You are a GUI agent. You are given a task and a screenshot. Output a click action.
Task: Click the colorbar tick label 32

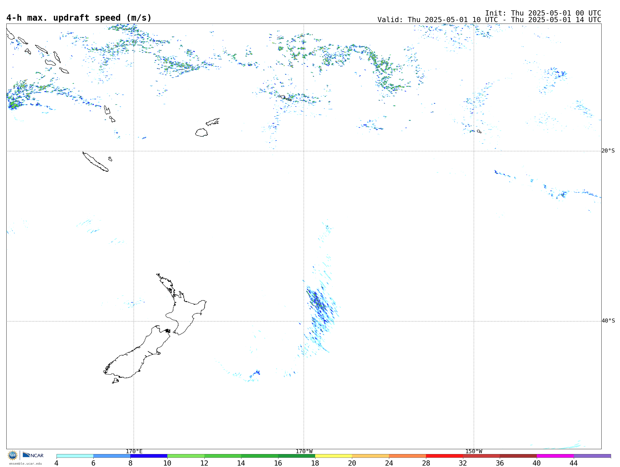click(x=463, y=463)
